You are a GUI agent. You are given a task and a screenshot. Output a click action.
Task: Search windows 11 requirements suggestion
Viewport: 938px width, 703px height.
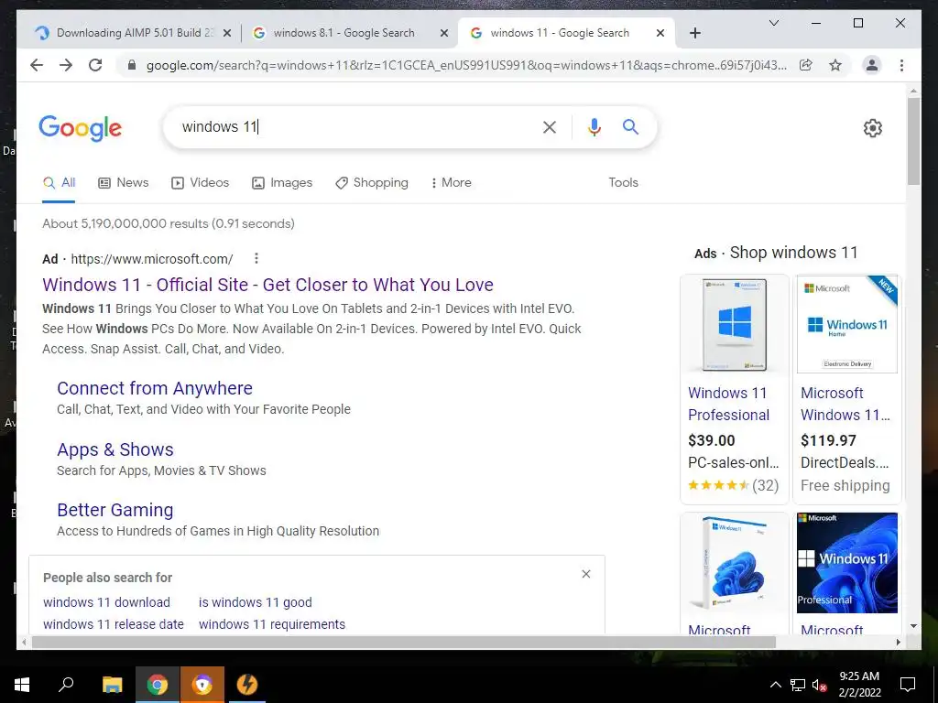pyautogui.click(x=272, y=624)
